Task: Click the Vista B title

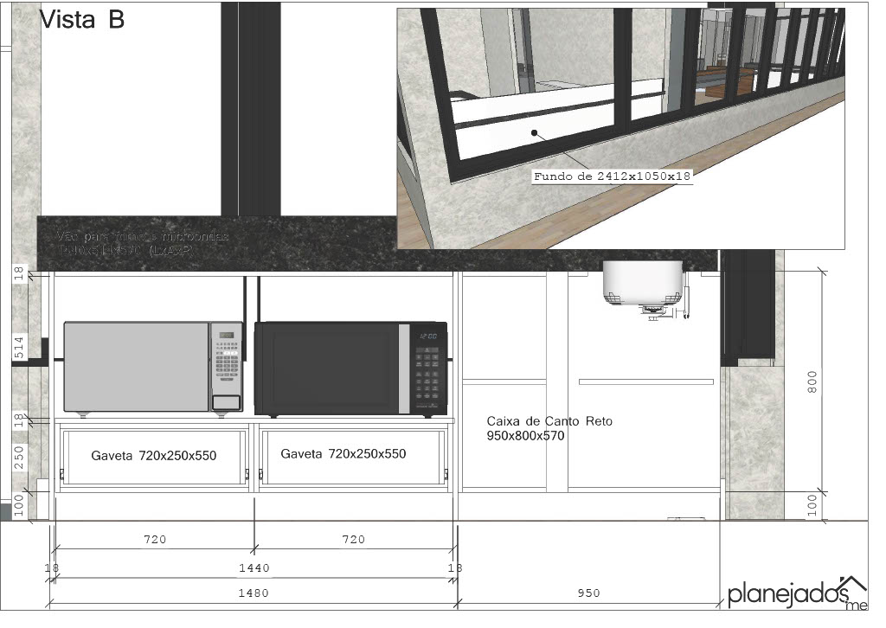Action: pos(82,21)
